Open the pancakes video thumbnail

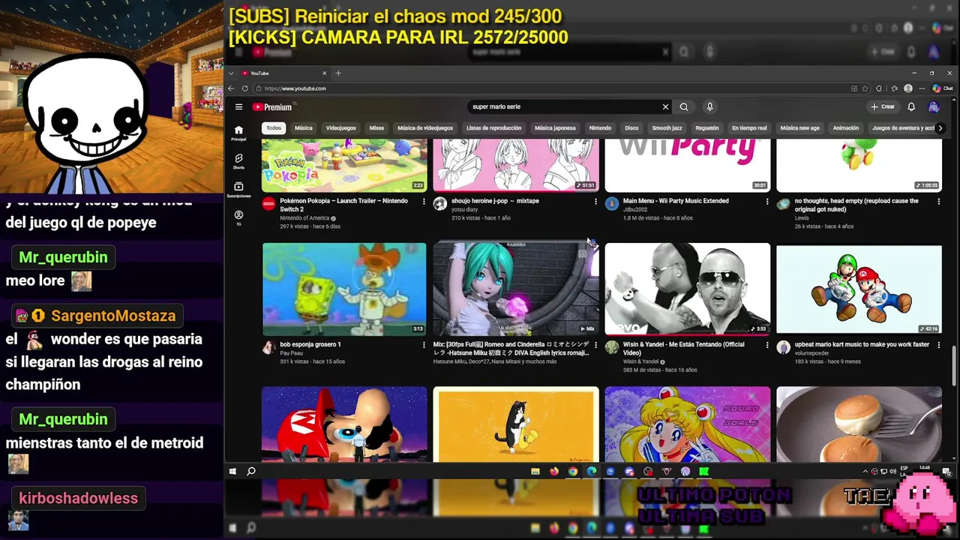pos(859,424)
